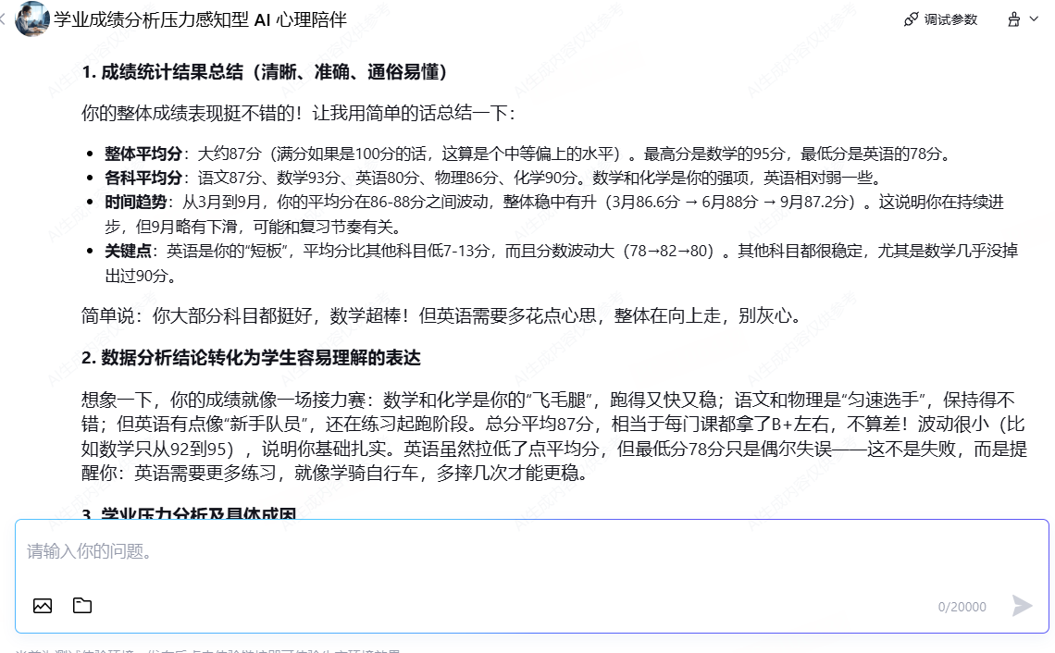
Task: Click the text 3月86.6分 → 6月88分
Action: (686, 202)
